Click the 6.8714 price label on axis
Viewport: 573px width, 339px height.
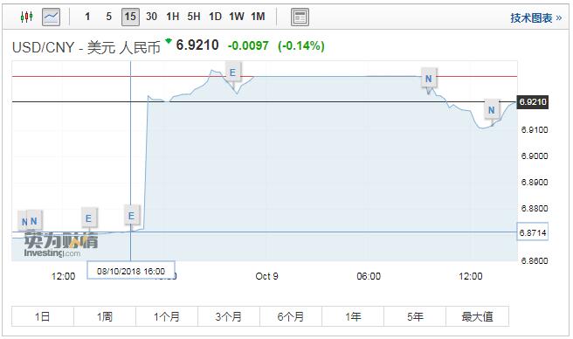(533, 232)
